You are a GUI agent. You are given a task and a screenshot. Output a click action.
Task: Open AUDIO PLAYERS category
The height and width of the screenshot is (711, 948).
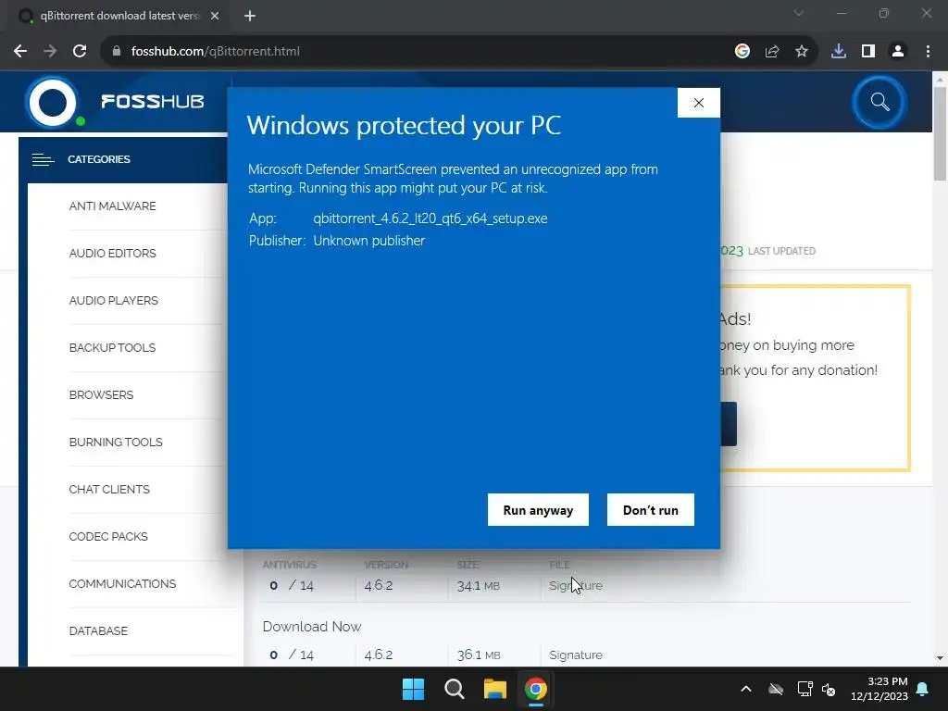[114, 301]
